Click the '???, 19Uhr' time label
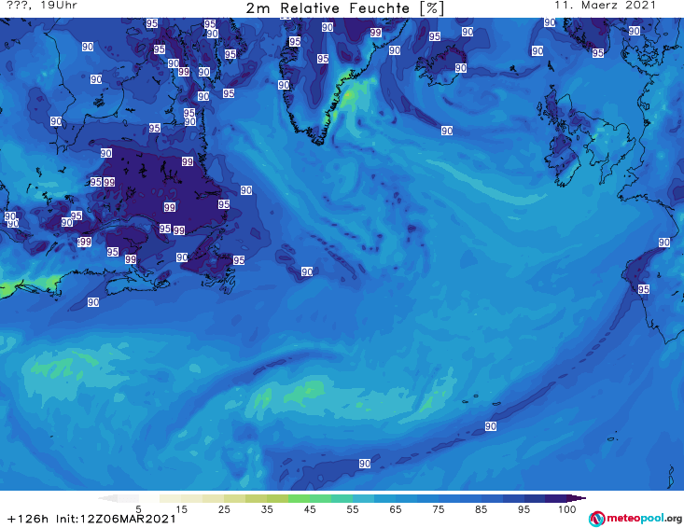This screenshot has width=684, height=528. pyautogui.click(x=42, y=6)
